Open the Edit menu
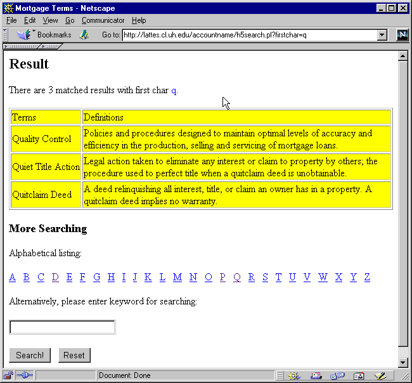Image resolution: width=412 pixels, height=383 pixels. 30,20
